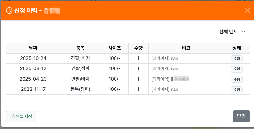Click the 수량 column header
Screen dimensions: 254x129
tap(138, 48)
